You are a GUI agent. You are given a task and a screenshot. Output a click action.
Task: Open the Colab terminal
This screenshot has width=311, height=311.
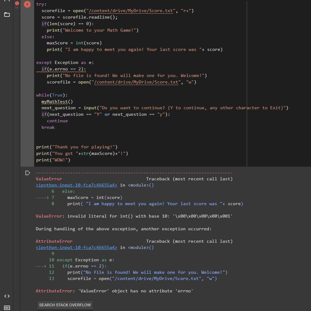coord(7,307)
